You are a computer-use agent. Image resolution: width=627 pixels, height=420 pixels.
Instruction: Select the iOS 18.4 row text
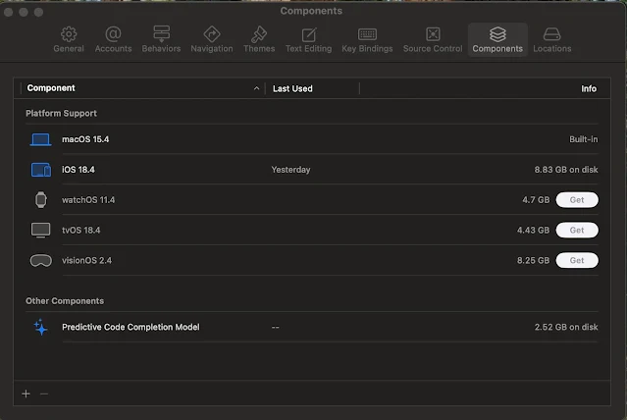[78, 170]
